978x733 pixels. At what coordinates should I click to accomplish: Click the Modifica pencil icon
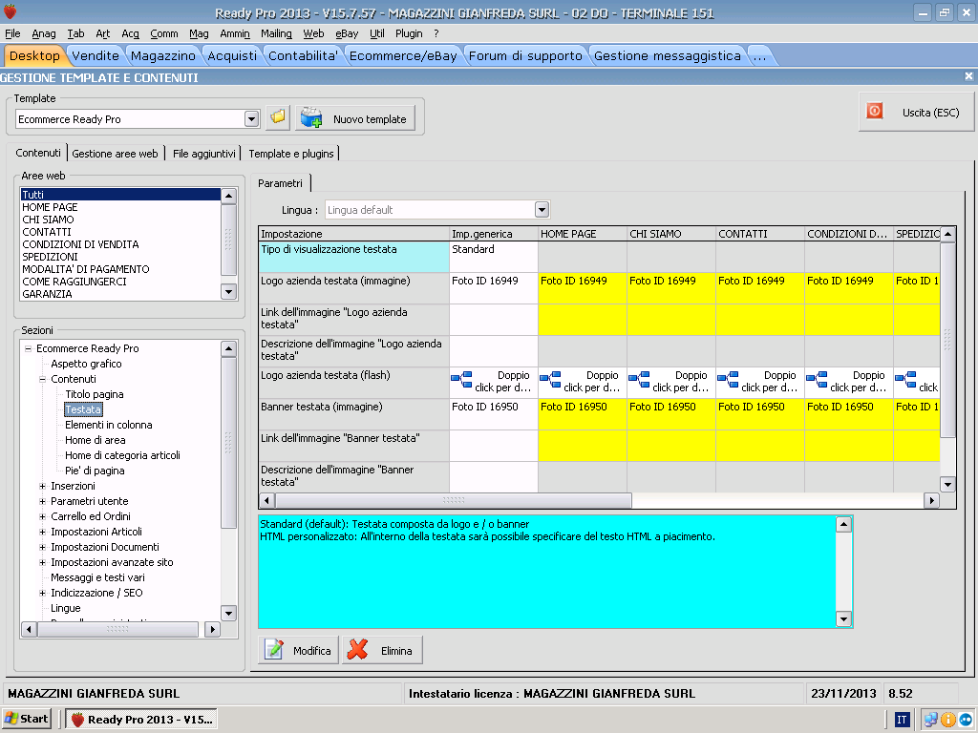[x=275, y=650]
